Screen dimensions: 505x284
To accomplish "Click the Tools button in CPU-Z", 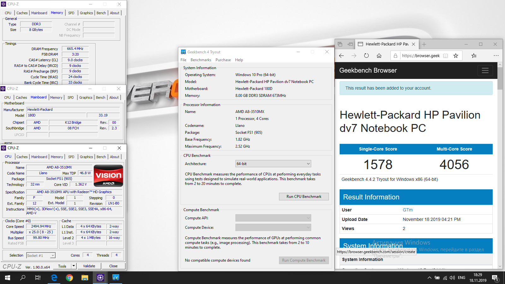I will click(62, 266).
